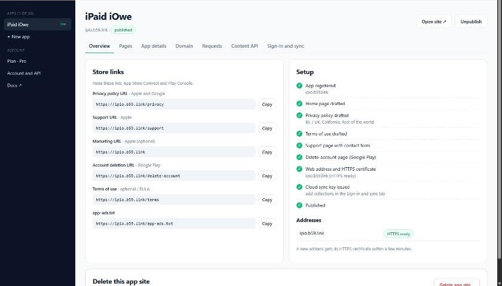
Task: Click the Setup heading
Action: click(305, 72)
